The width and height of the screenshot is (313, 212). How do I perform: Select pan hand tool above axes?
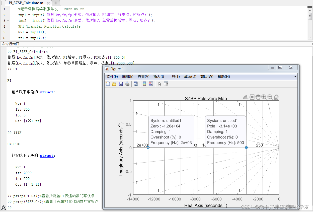258,97
